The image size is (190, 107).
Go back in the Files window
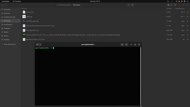(x=2, y=5)
